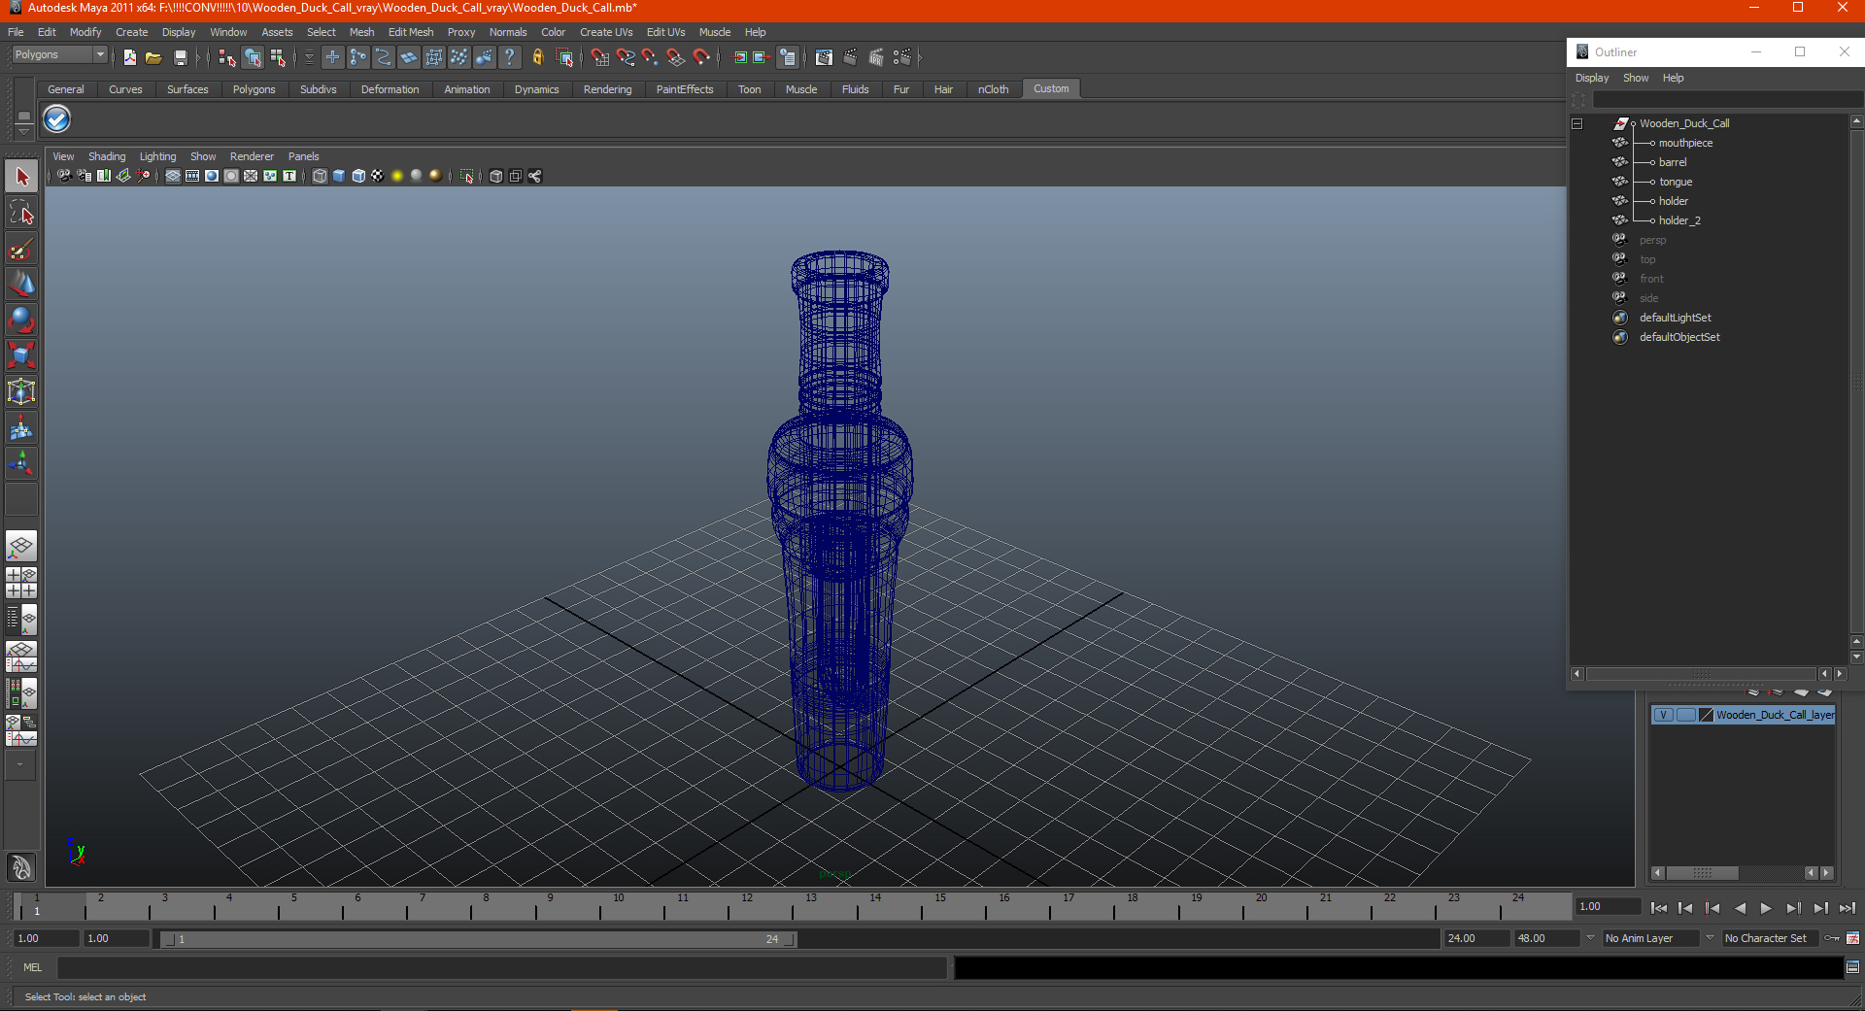Activate the Paint Selection tool

pos(21,249)
